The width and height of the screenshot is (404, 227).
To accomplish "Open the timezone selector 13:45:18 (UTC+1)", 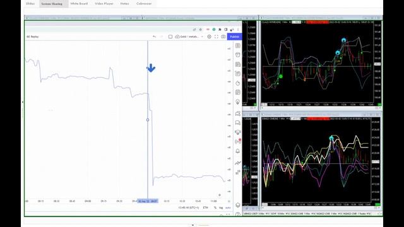I will (x=188, y=207).
